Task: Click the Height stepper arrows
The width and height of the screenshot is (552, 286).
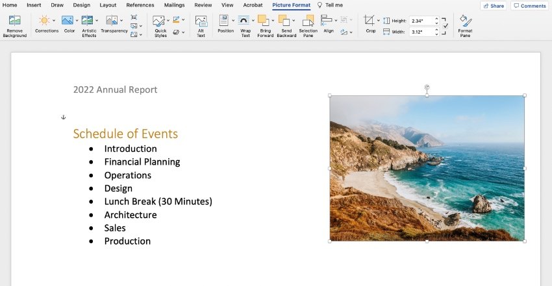Action: pos(436,21)
